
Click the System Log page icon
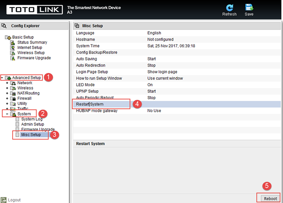point(17,119)
